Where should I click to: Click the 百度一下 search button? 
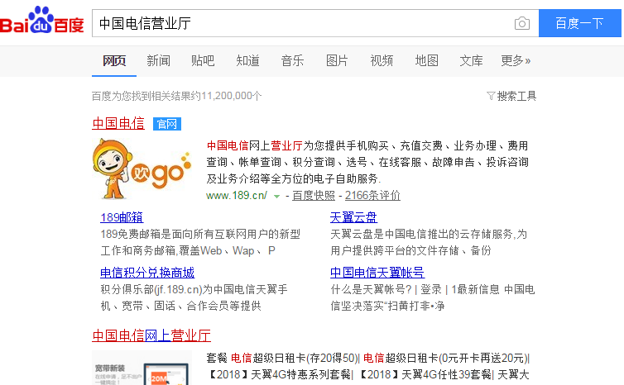(x=580, y=23)
